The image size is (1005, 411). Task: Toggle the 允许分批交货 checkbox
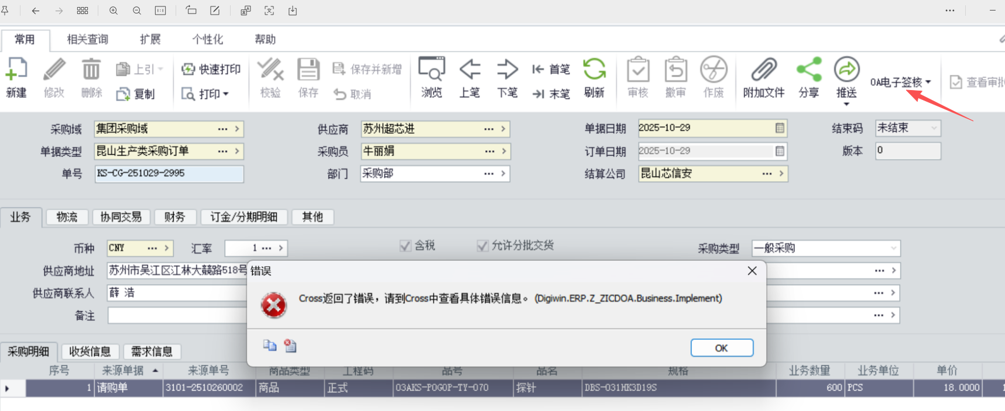[x=482, y=246]
